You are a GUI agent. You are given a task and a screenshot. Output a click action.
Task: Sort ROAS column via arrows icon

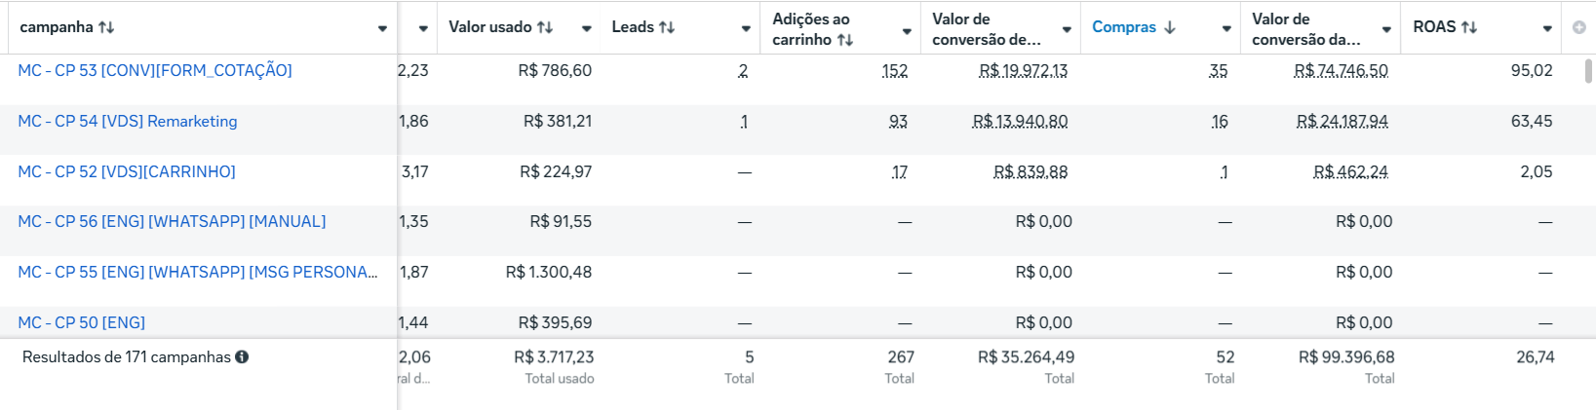click(x=1469, y=27)
